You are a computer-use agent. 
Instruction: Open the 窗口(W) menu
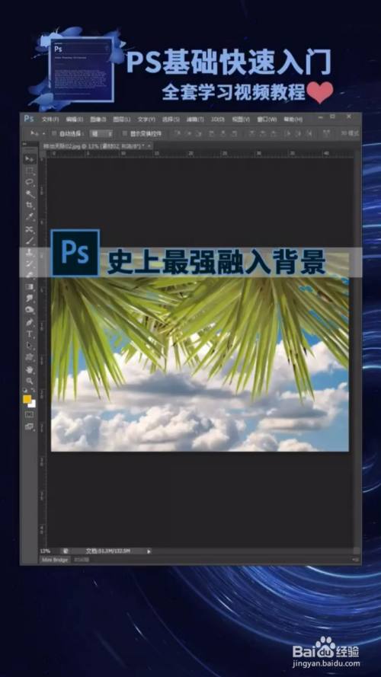click(267, 119)
